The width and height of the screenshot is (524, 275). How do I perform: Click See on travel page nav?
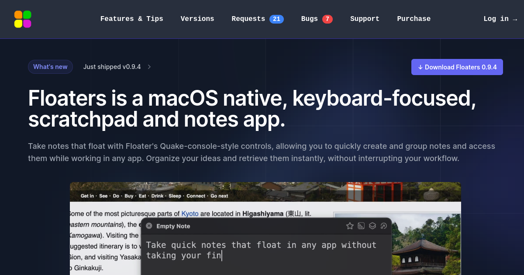coord(103,196)
